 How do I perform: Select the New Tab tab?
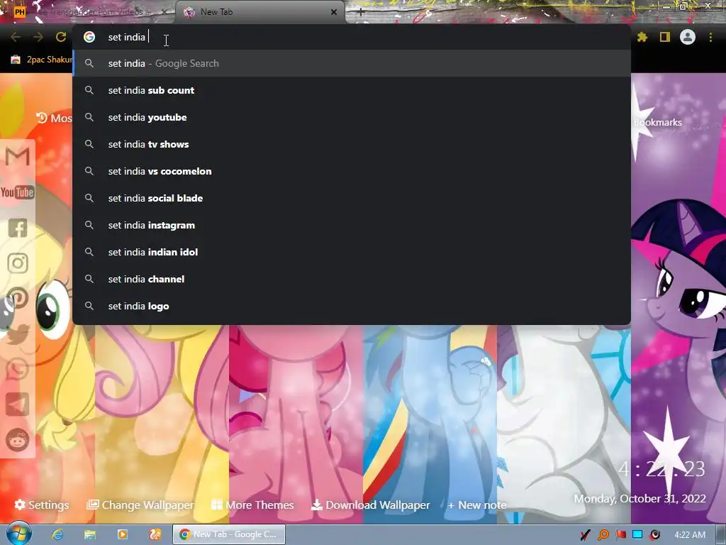click(260, 12)
